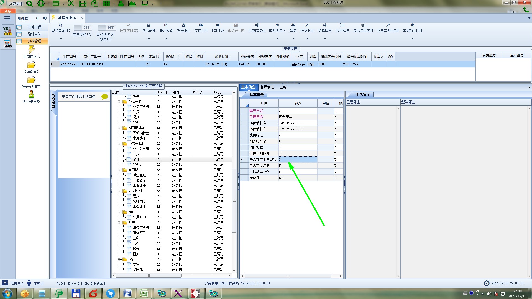532x299 pixels.
Task: Open the Bom查询2 folder icon
Action: 31,65
